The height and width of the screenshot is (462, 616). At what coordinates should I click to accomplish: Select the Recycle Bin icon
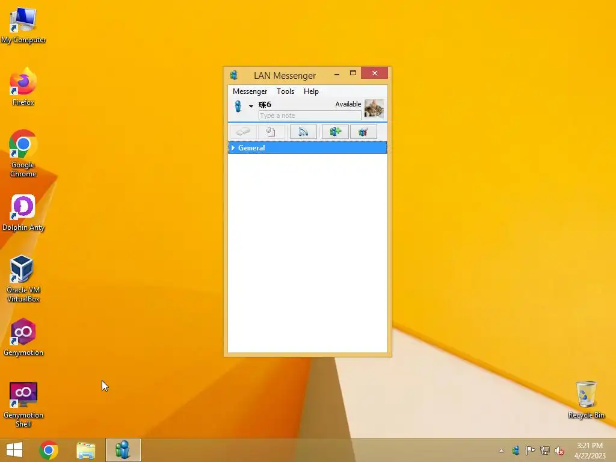586,399
